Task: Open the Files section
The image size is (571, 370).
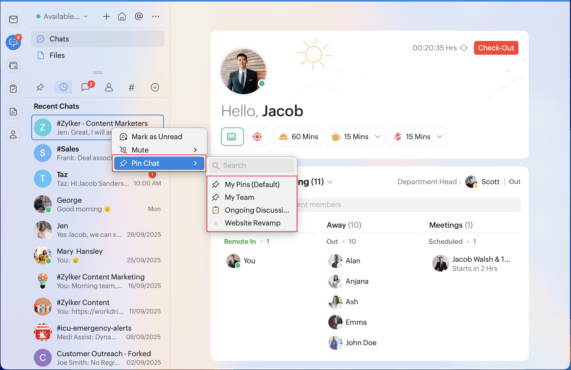Action: tap(57, 55)
